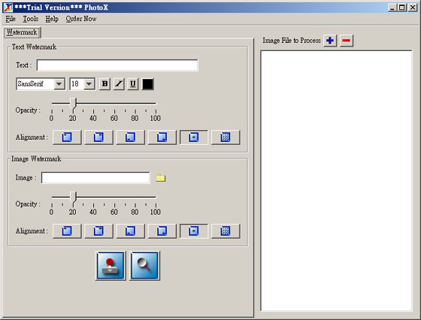The image size is (421, 320).
Task: Select bottom-right alignment for Text Watermark
Action: (162, 137)
